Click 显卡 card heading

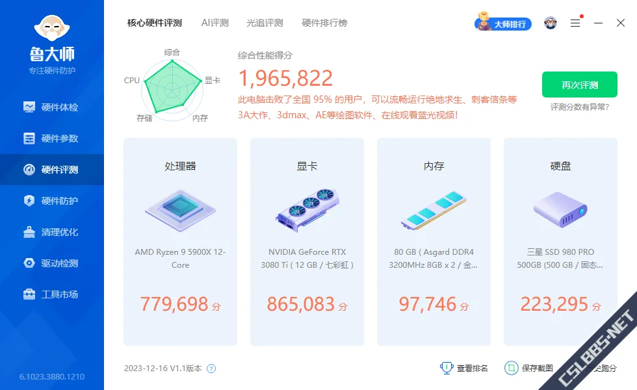coord(307,166)
